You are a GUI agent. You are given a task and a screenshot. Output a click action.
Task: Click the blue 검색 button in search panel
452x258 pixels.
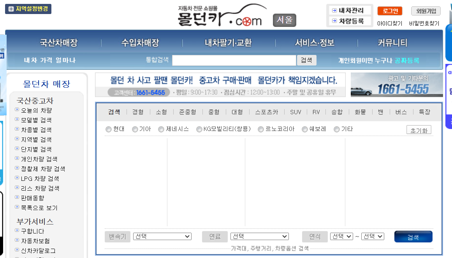click(413, 237)
